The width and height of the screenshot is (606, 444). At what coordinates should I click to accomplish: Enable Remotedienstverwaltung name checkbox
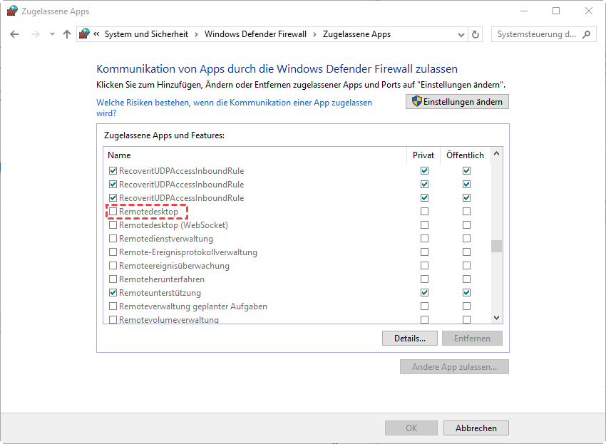[x=113, y=239]
